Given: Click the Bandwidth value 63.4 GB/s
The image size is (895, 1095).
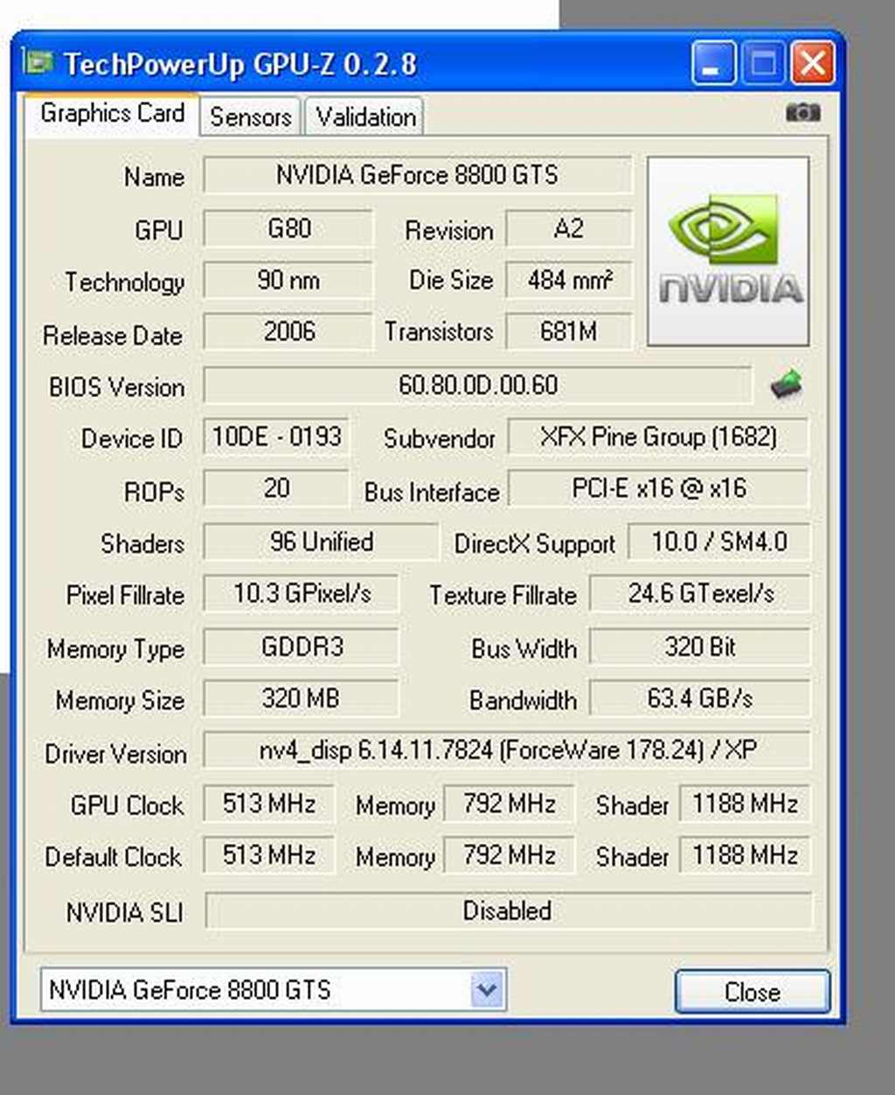Looking at the screenshot, I should click(x=700, y=698).
